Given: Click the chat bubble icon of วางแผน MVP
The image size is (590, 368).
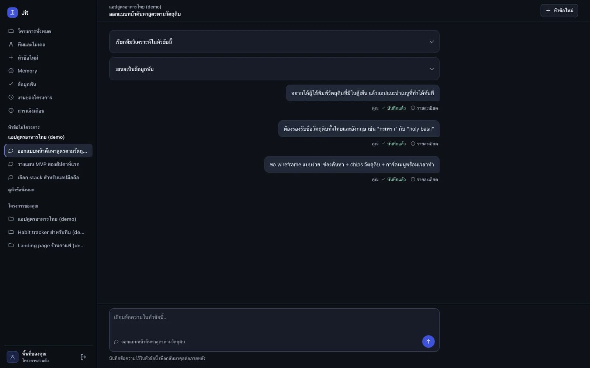Looking at the screenshot, I should [x=11, y=164].
